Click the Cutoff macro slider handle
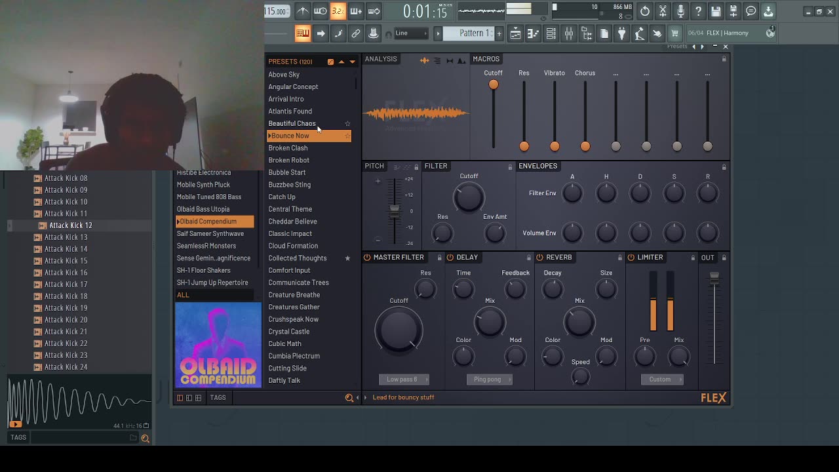 pos(494,85)
